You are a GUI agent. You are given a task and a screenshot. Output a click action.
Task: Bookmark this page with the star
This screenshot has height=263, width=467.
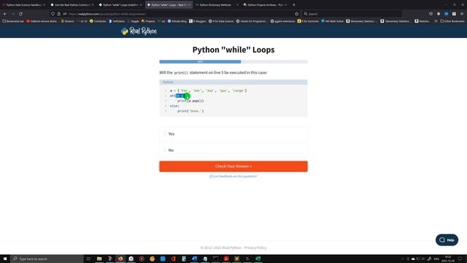(297, 14)
